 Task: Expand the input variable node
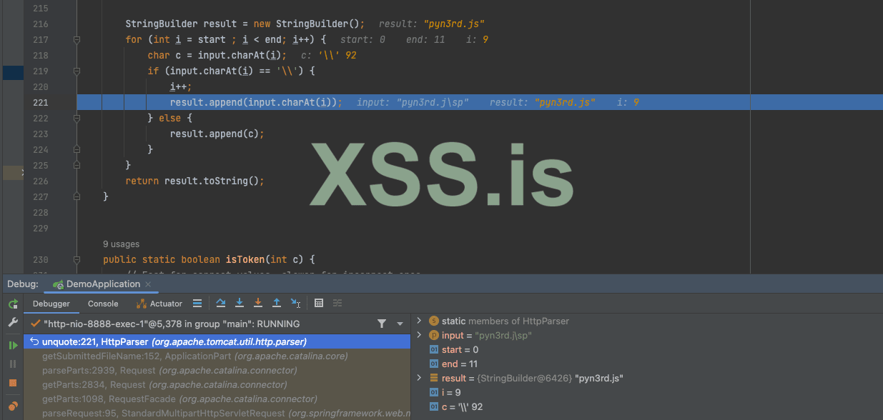[x=419, y=335]
